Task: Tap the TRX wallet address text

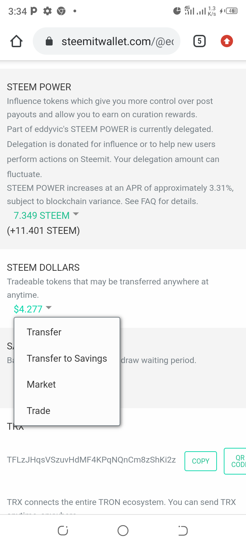Action: [91, 460]
